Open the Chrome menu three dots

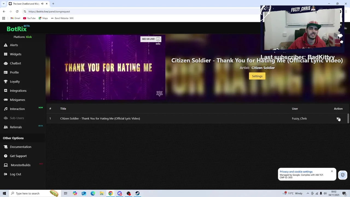[346, 11]
